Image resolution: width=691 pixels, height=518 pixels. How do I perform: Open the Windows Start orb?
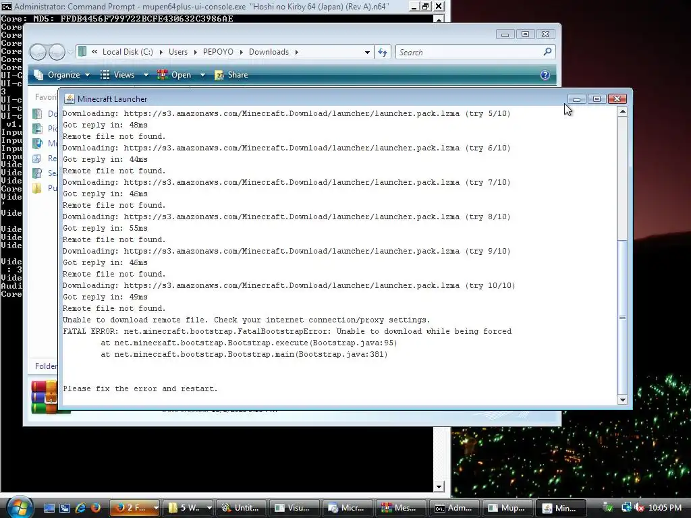18,507
